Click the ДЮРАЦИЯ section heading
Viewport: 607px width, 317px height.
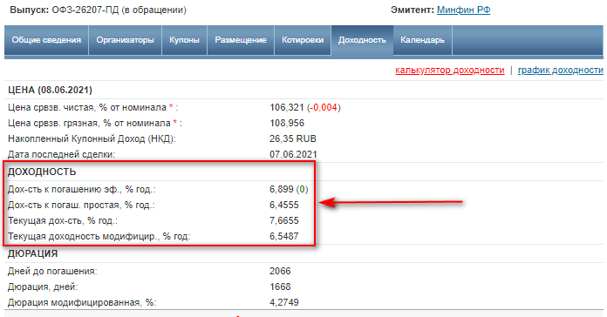click(x=32, y=253)
